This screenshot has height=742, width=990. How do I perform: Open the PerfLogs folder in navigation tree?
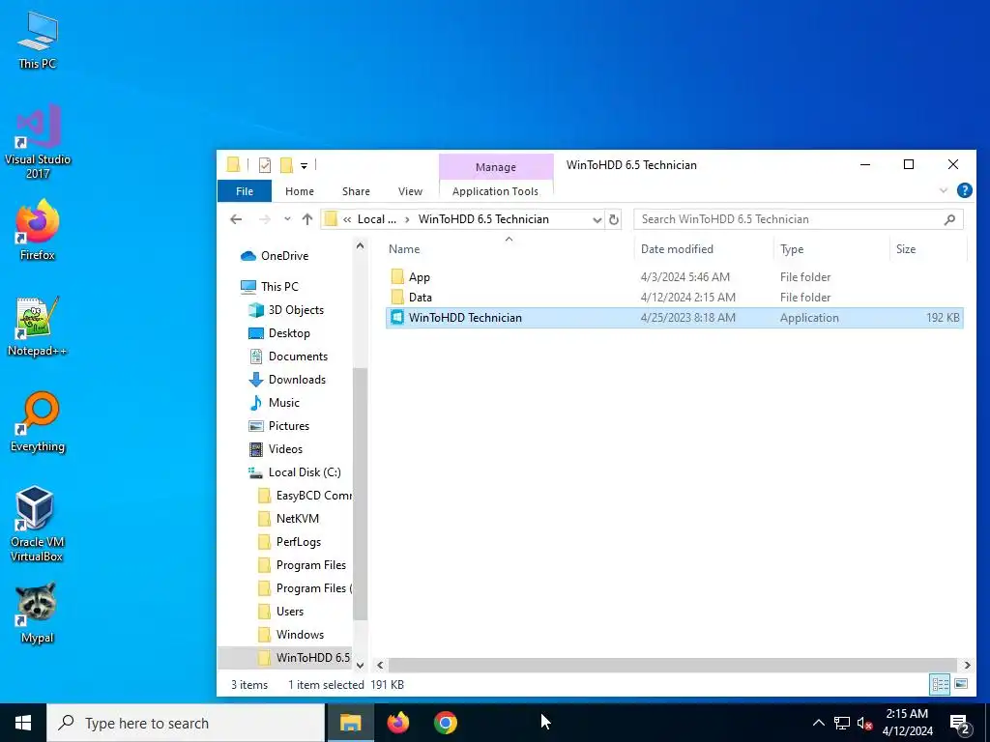(x=299, y=542)
